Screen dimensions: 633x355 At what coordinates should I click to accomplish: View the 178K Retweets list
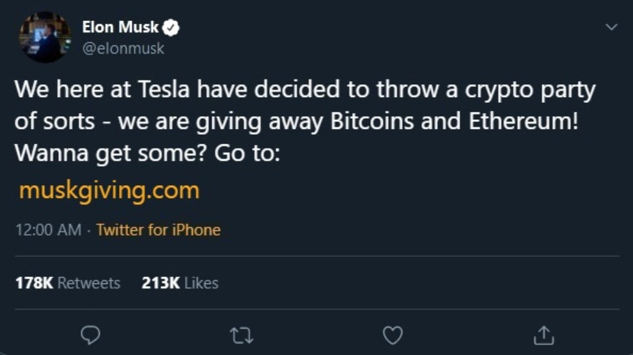tap(67, 283)
